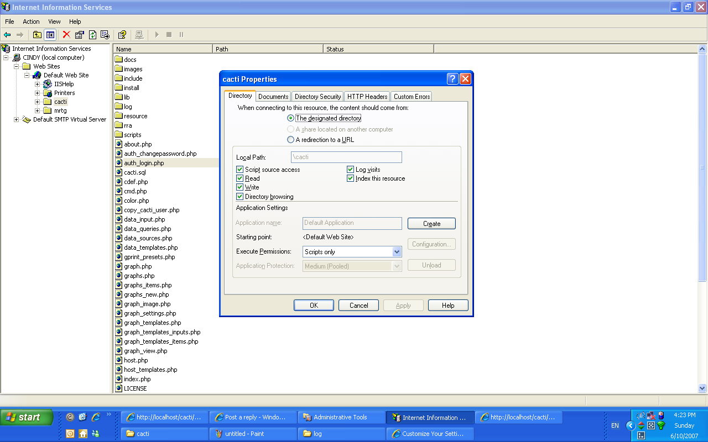This screenshot has width=708, height=442.
Task: Click the docs folder icon in the list
Action: tap(118, 60)
